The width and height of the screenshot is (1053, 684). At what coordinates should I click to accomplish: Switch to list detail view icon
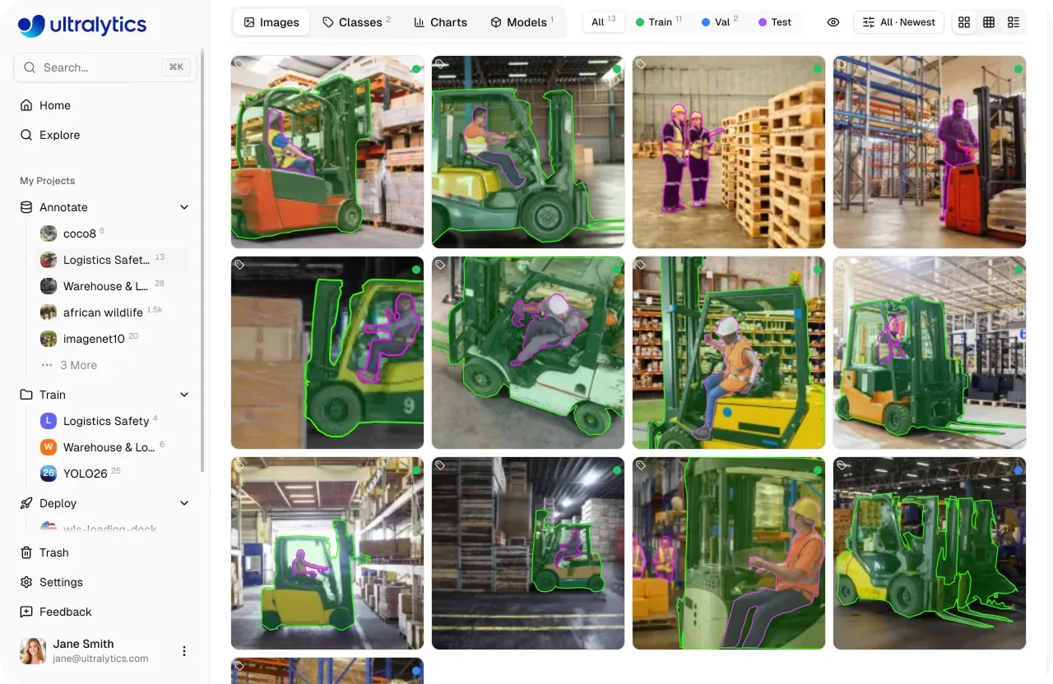click(1014, 22)
